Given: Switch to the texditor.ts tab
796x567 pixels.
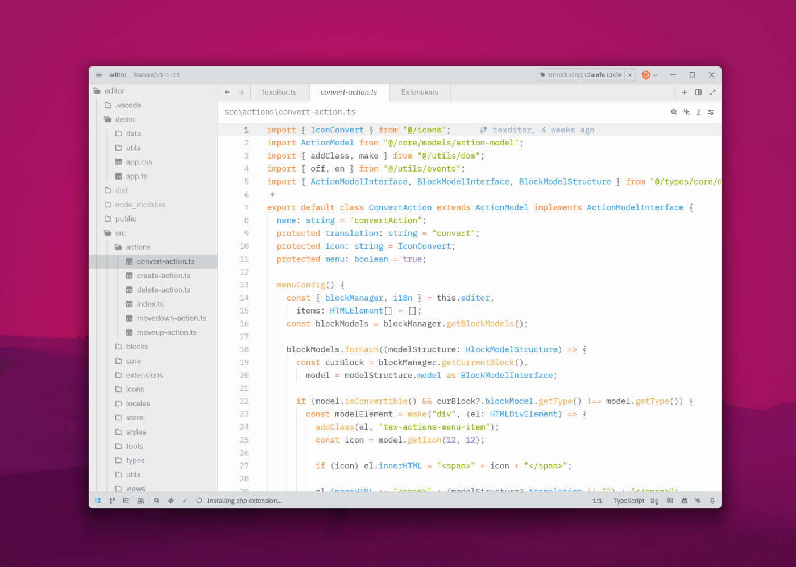Looking at the screenshot, I should point(279,92).
